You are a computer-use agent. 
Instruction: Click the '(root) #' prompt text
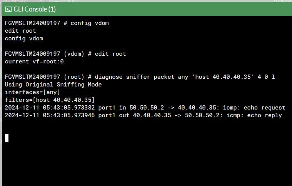click(x=77, y=77)
